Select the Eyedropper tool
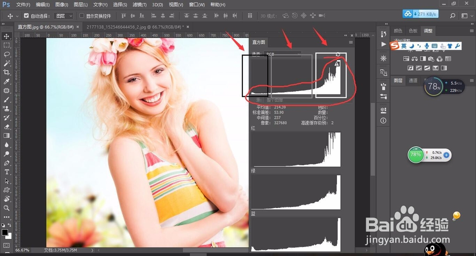This screenshot has width=476, height=256. click(6, 82)
